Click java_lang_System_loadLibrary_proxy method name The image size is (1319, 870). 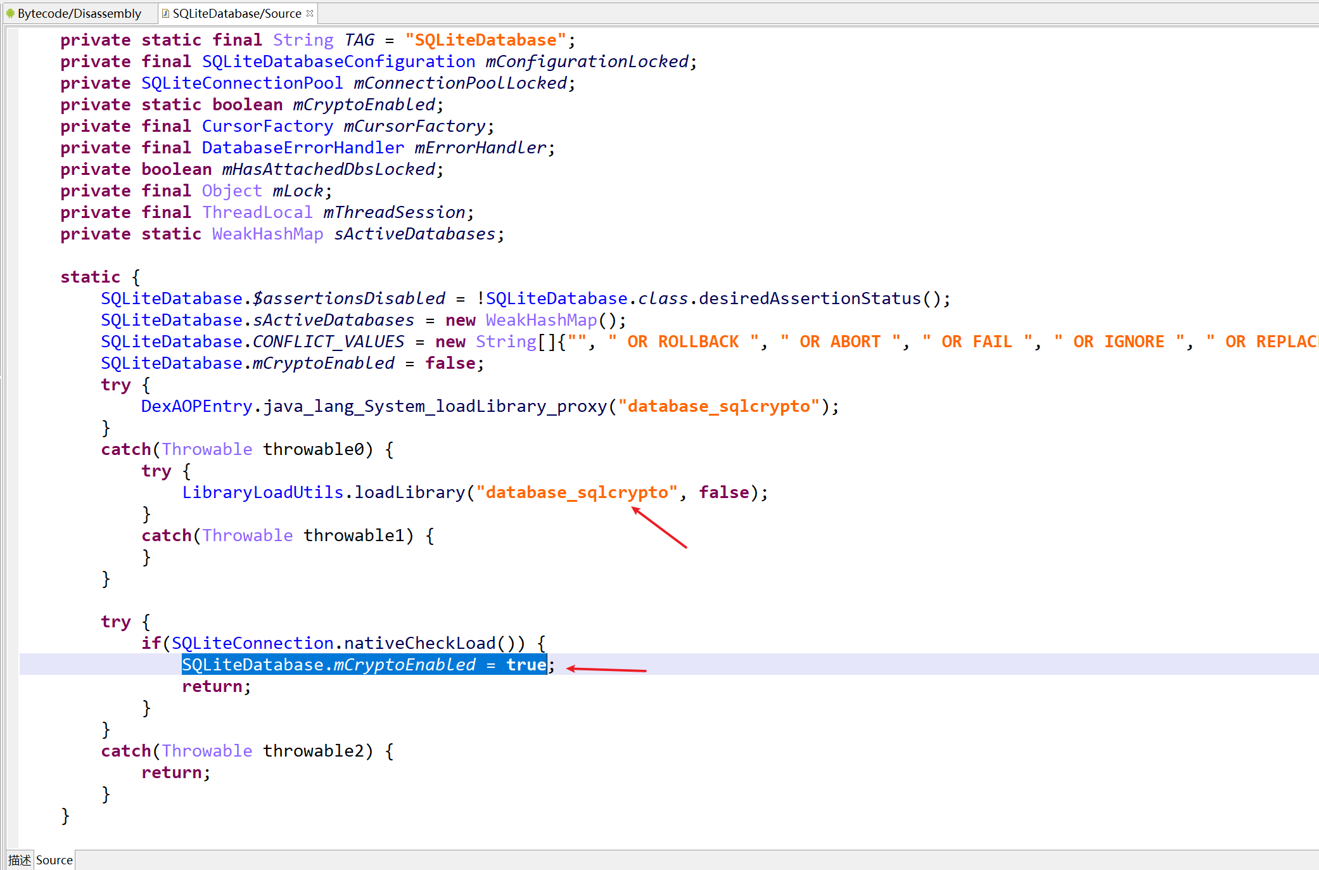pos(435,406)
